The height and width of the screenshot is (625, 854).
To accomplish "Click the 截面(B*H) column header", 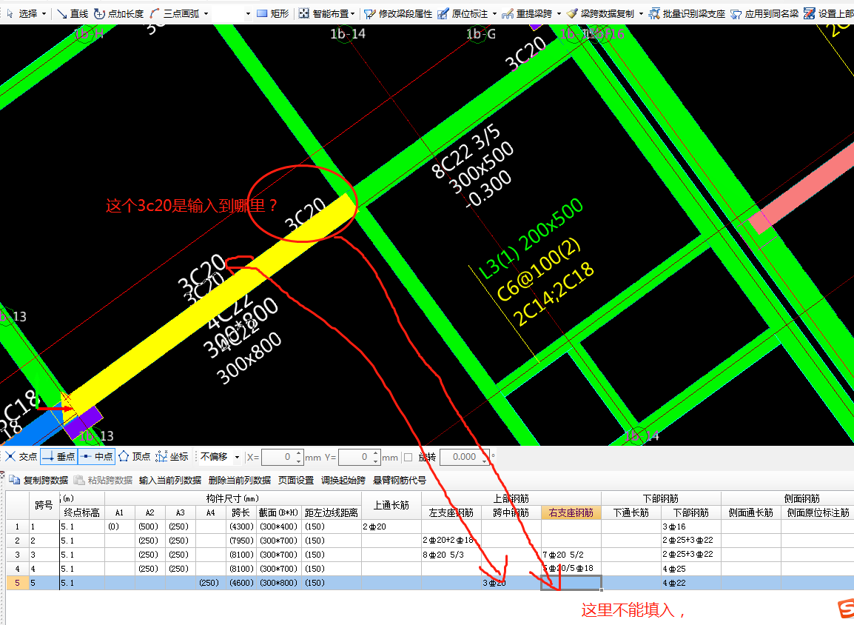I will pos(278,512).
